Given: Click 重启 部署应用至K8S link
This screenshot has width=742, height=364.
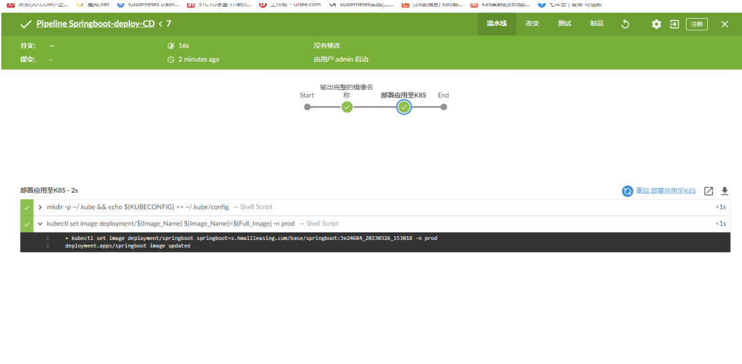Looking at the screenshot, I should point(665,191).
